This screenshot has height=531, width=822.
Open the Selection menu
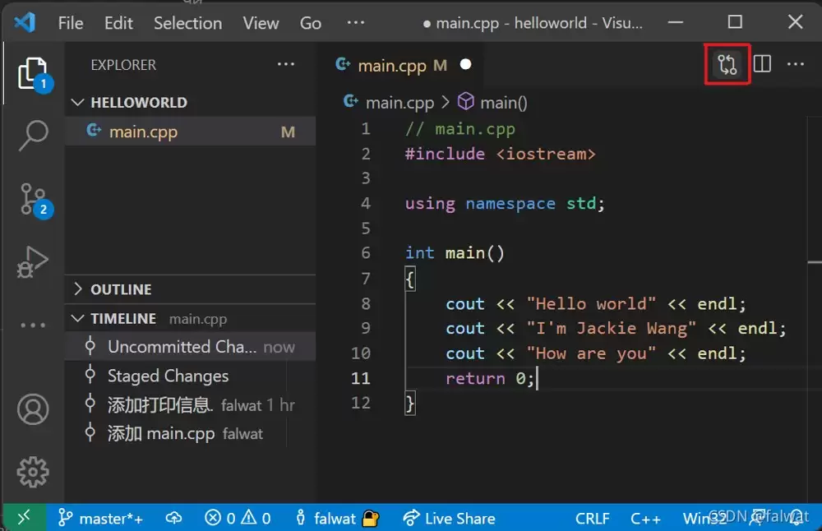187,23
